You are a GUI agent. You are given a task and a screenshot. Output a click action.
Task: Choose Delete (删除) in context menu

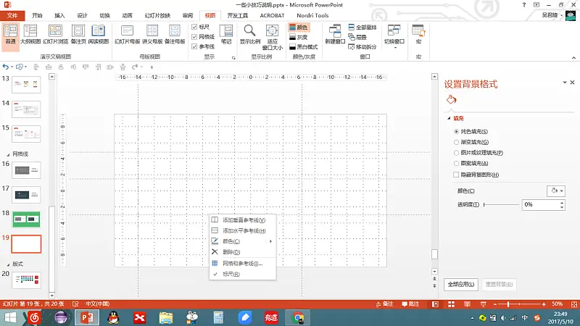[242, 252]
